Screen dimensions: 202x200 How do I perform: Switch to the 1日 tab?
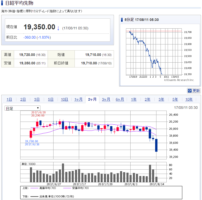(x=9, y=99)
